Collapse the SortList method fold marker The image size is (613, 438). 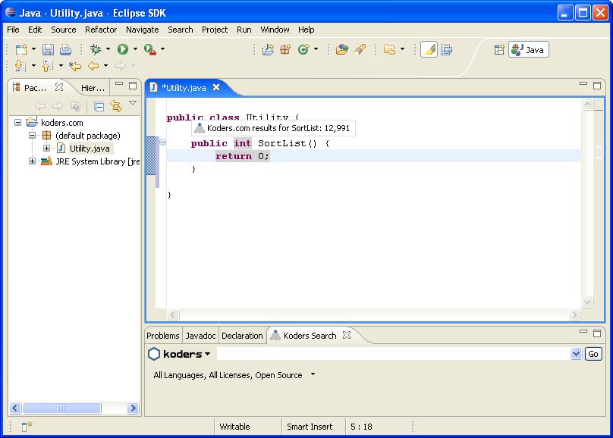[x=162, y=142]
